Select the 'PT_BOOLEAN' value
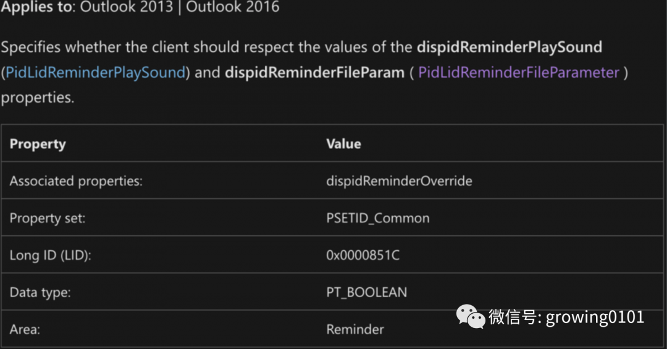This screenshot has height=349, width=667. click(367, 292)
